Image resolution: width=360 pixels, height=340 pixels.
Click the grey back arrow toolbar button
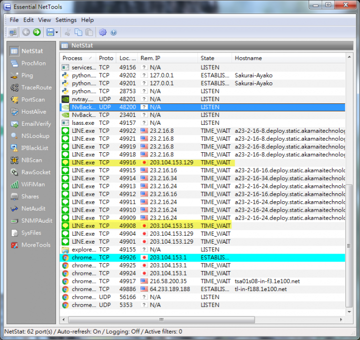[26, 32]
